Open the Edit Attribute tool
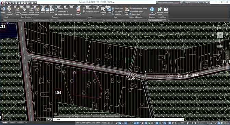Viewport: 230px width, 125px height. point(9,11)
